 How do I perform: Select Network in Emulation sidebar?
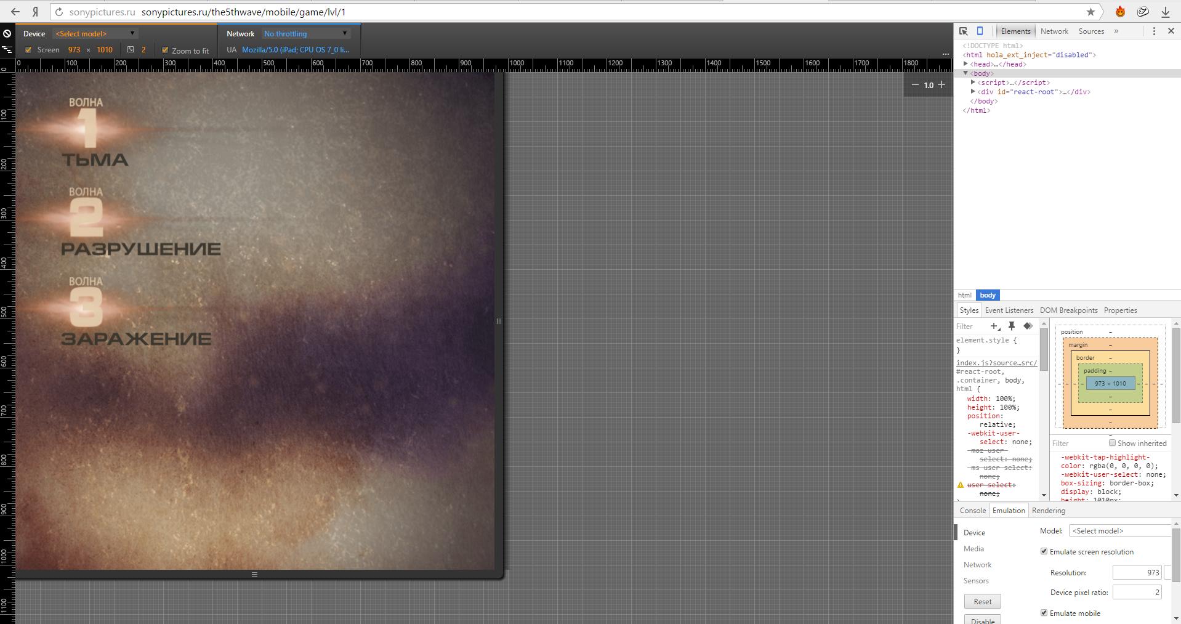pos(977,564)
